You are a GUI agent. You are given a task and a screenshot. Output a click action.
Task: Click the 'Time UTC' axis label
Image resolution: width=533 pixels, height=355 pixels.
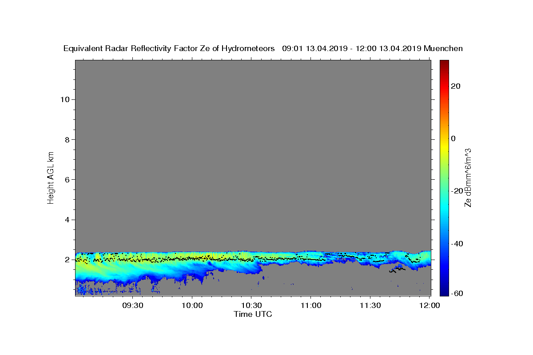tap(253, 314)
